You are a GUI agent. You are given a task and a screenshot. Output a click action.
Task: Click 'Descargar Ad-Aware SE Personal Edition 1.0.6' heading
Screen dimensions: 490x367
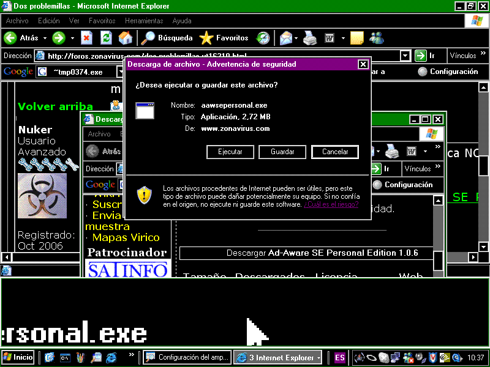tap(322, 253)
